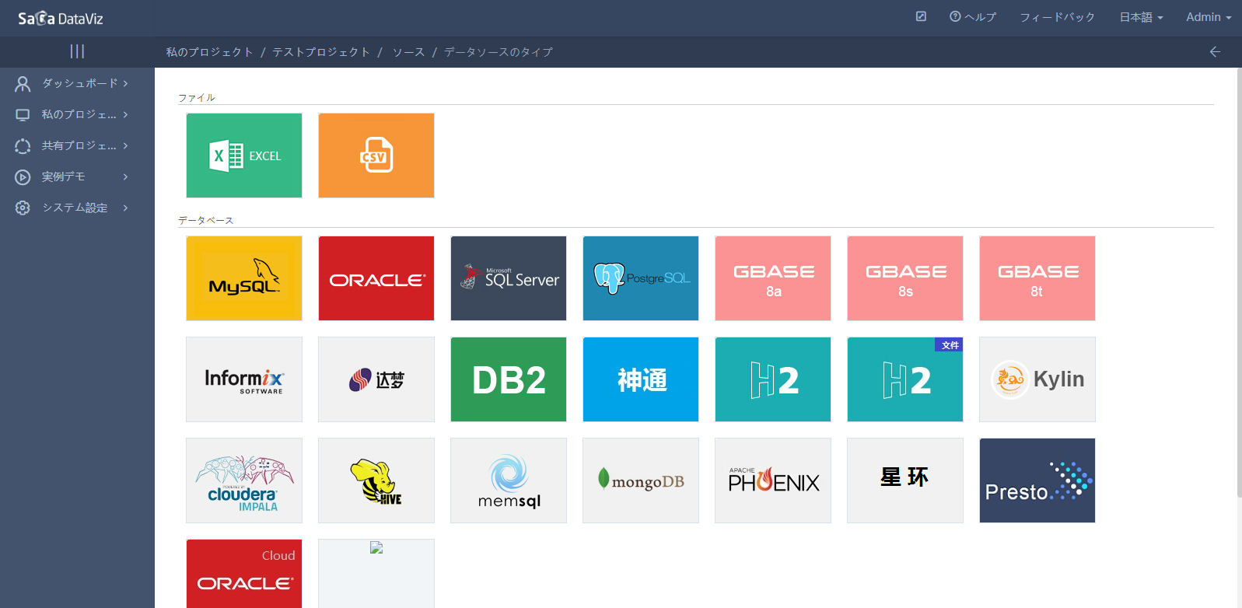Open the フィードバック feedback link

click(1058, 16)
